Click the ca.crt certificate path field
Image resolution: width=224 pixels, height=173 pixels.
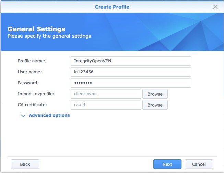pos(106,105)
